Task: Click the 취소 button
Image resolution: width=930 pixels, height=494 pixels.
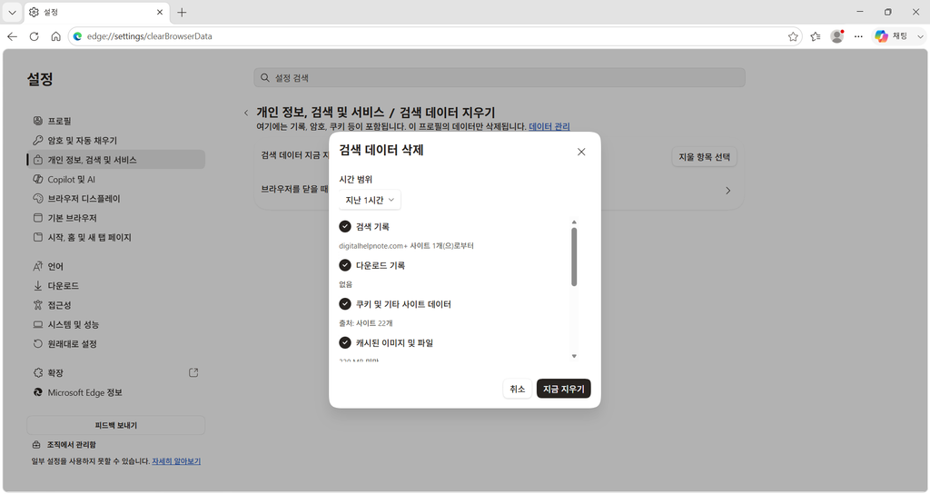Action: pos(517,389)
